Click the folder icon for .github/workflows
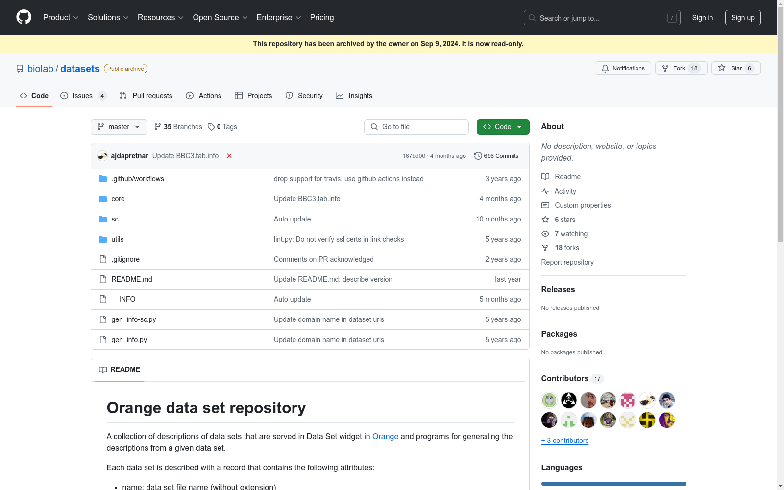This screenshot has height=490, width=784. 103,179
